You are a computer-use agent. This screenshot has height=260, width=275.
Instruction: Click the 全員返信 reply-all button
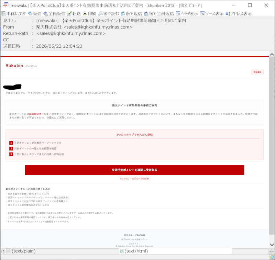point(54,13)
